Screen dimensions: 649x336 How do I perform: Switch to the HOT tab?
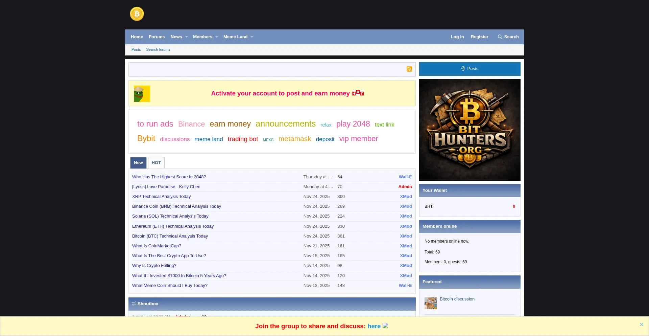(x=156, y=163)
